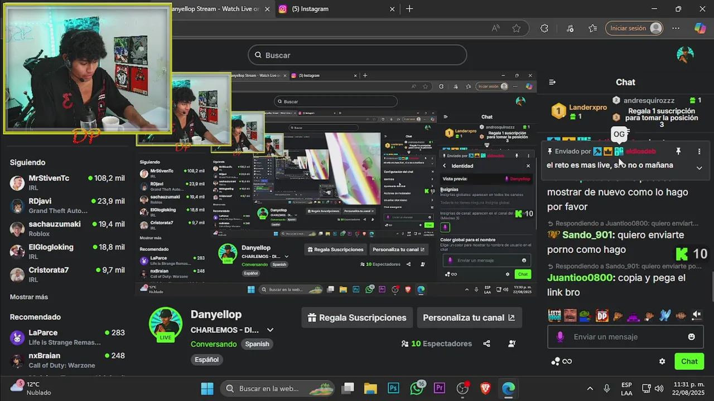Open Brave browser from the taskbar
This screenshot has width=714, height=401.
click(x=485, y=388)
